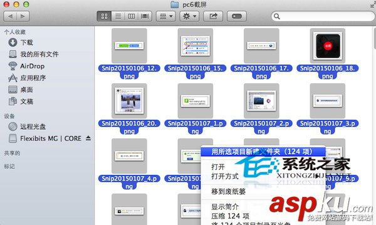
Task: Click the 文稿 documents icon
Action: coord(13,101)
